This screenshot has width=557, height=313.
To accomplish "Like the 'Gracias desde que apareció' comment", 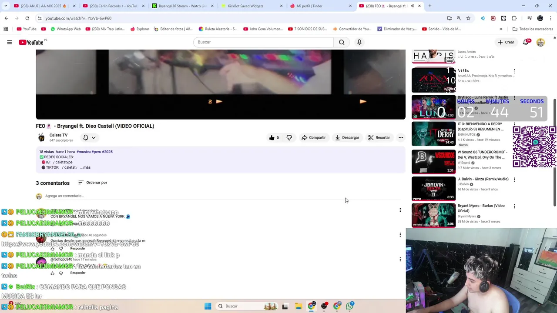I will 53,249.
